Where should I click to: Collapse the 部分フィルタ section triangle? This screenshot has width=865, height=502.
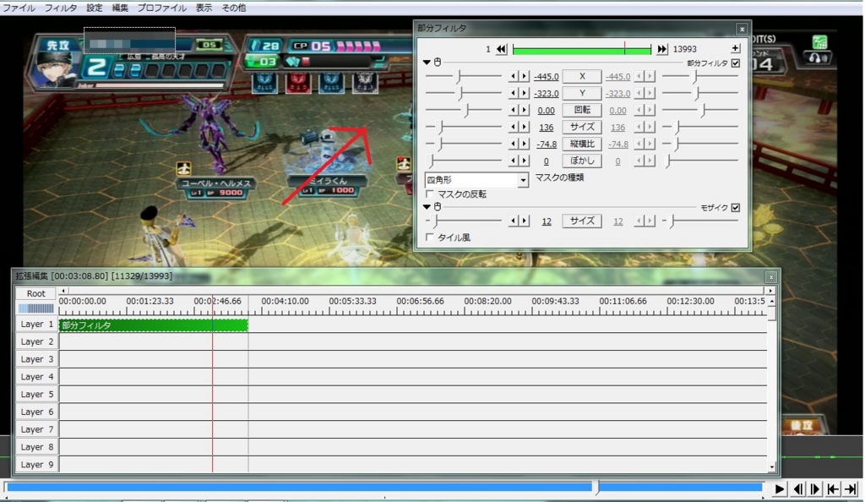pyautogui.click(x=427, y=63)
